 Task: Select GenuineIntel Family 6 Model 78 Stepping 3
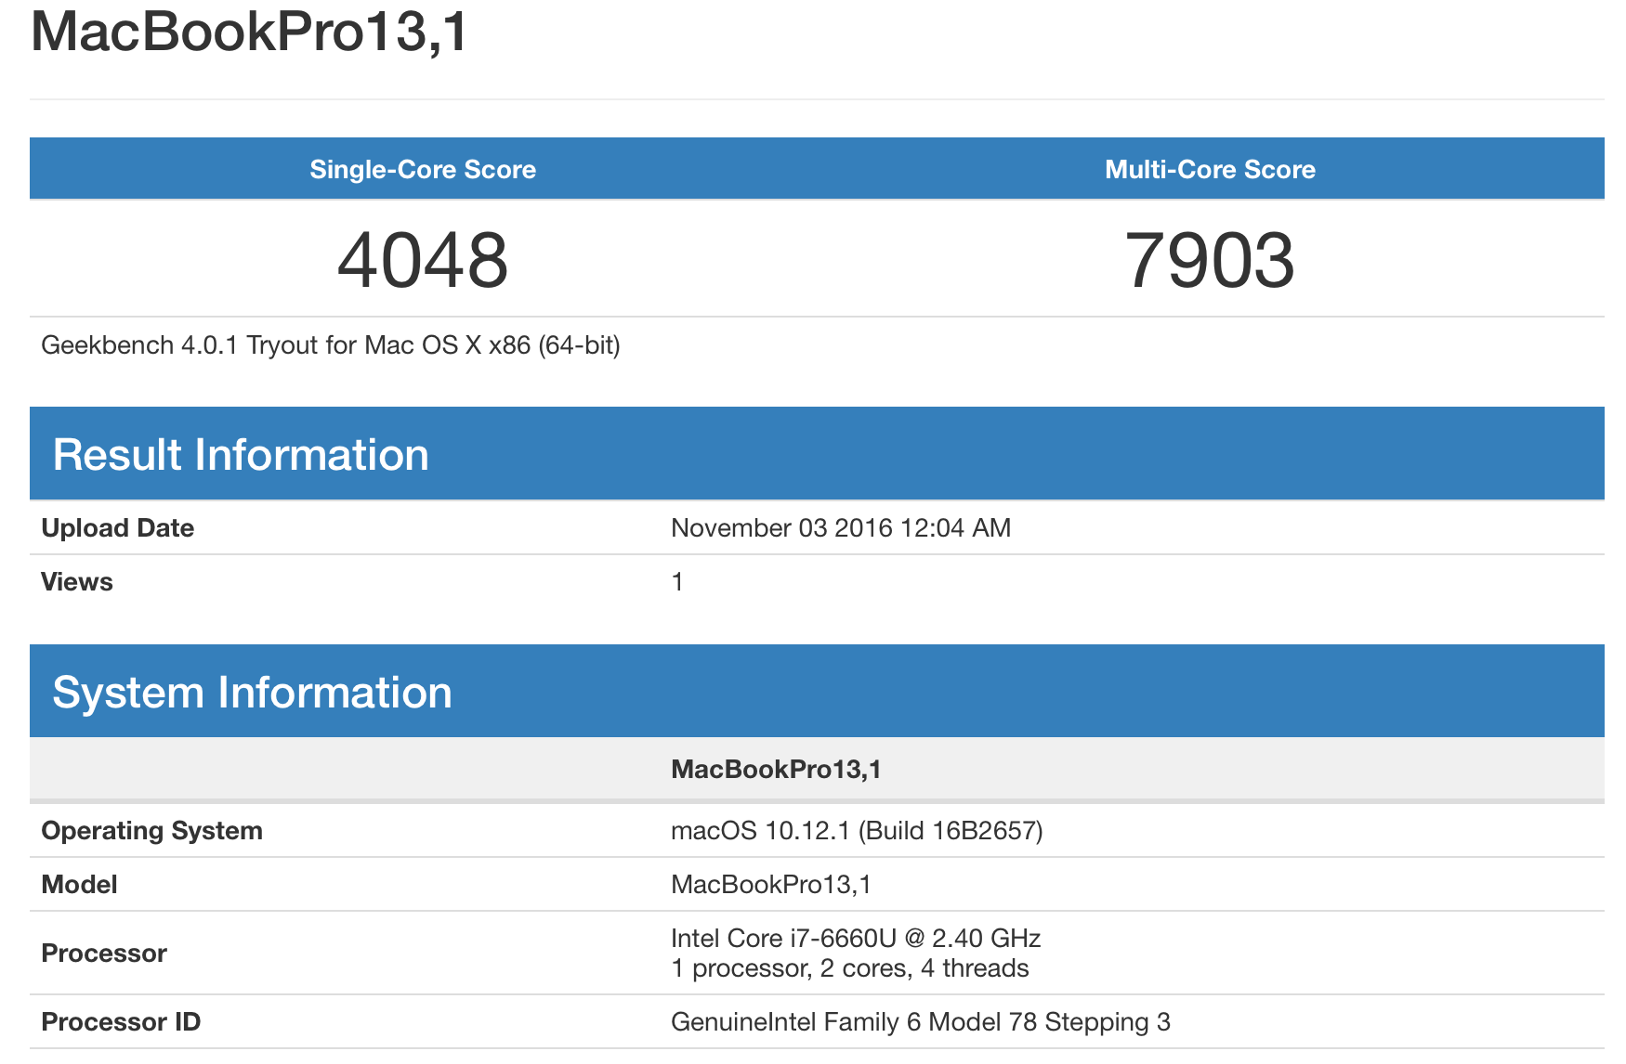pos(921,1021)
